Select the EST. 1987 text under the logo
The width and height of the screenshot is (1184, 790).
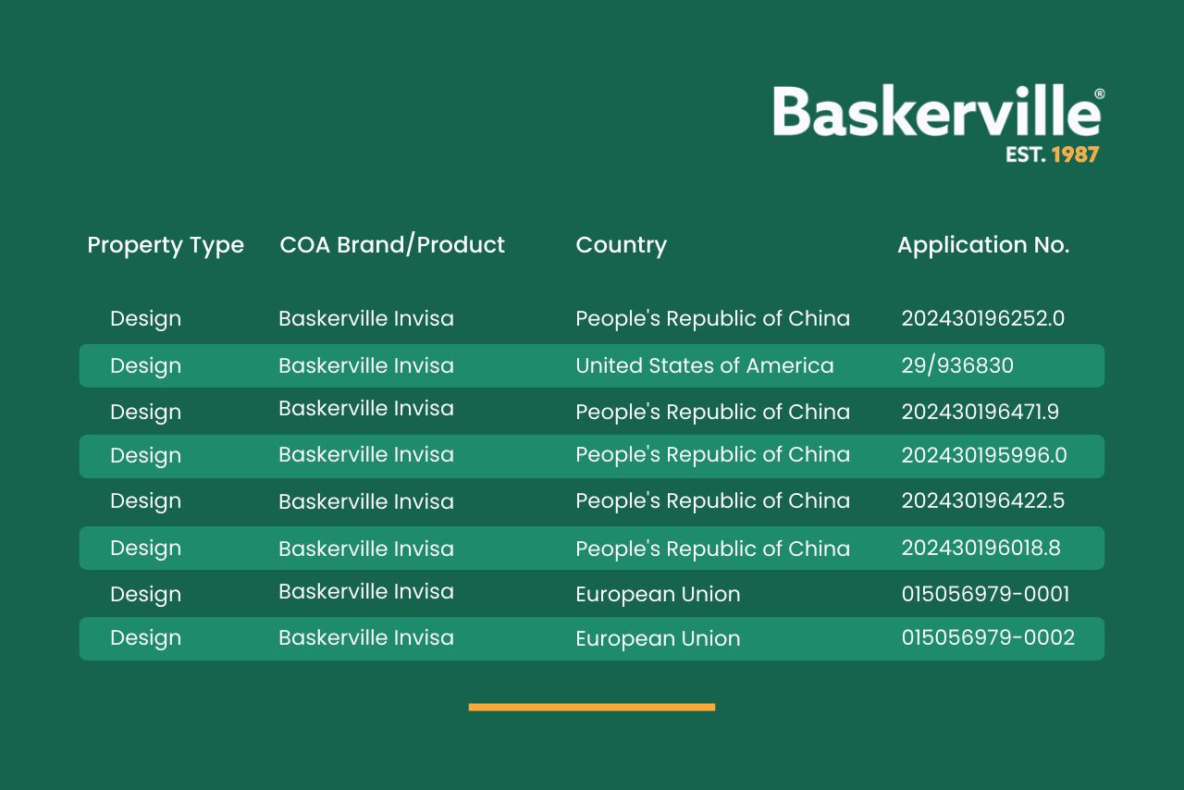[x=1052, y=154]
